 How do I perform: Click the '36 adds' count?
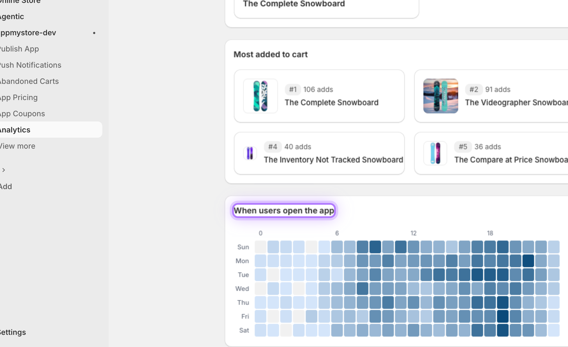coord(488,147)
